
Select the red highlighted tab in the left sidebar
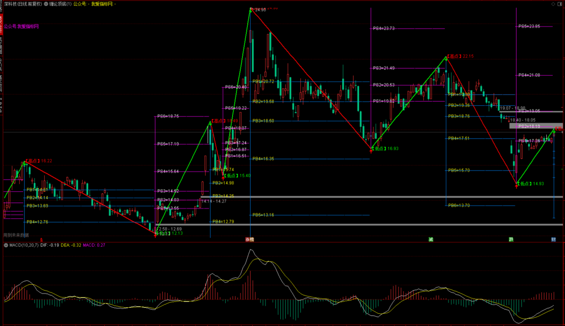[x=1, y=25]
